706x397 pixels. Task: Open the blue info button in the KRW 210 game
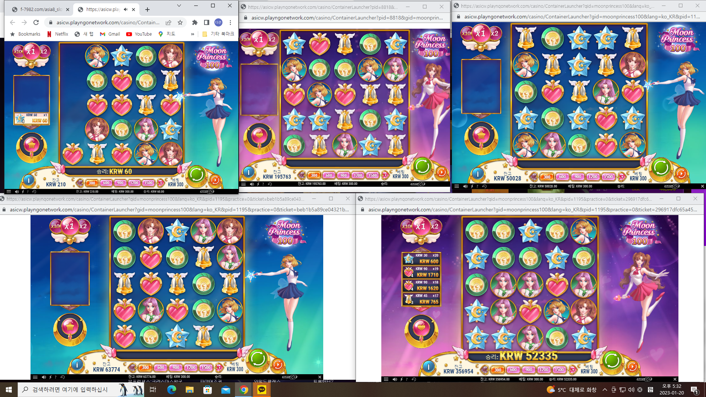(29, 180)
